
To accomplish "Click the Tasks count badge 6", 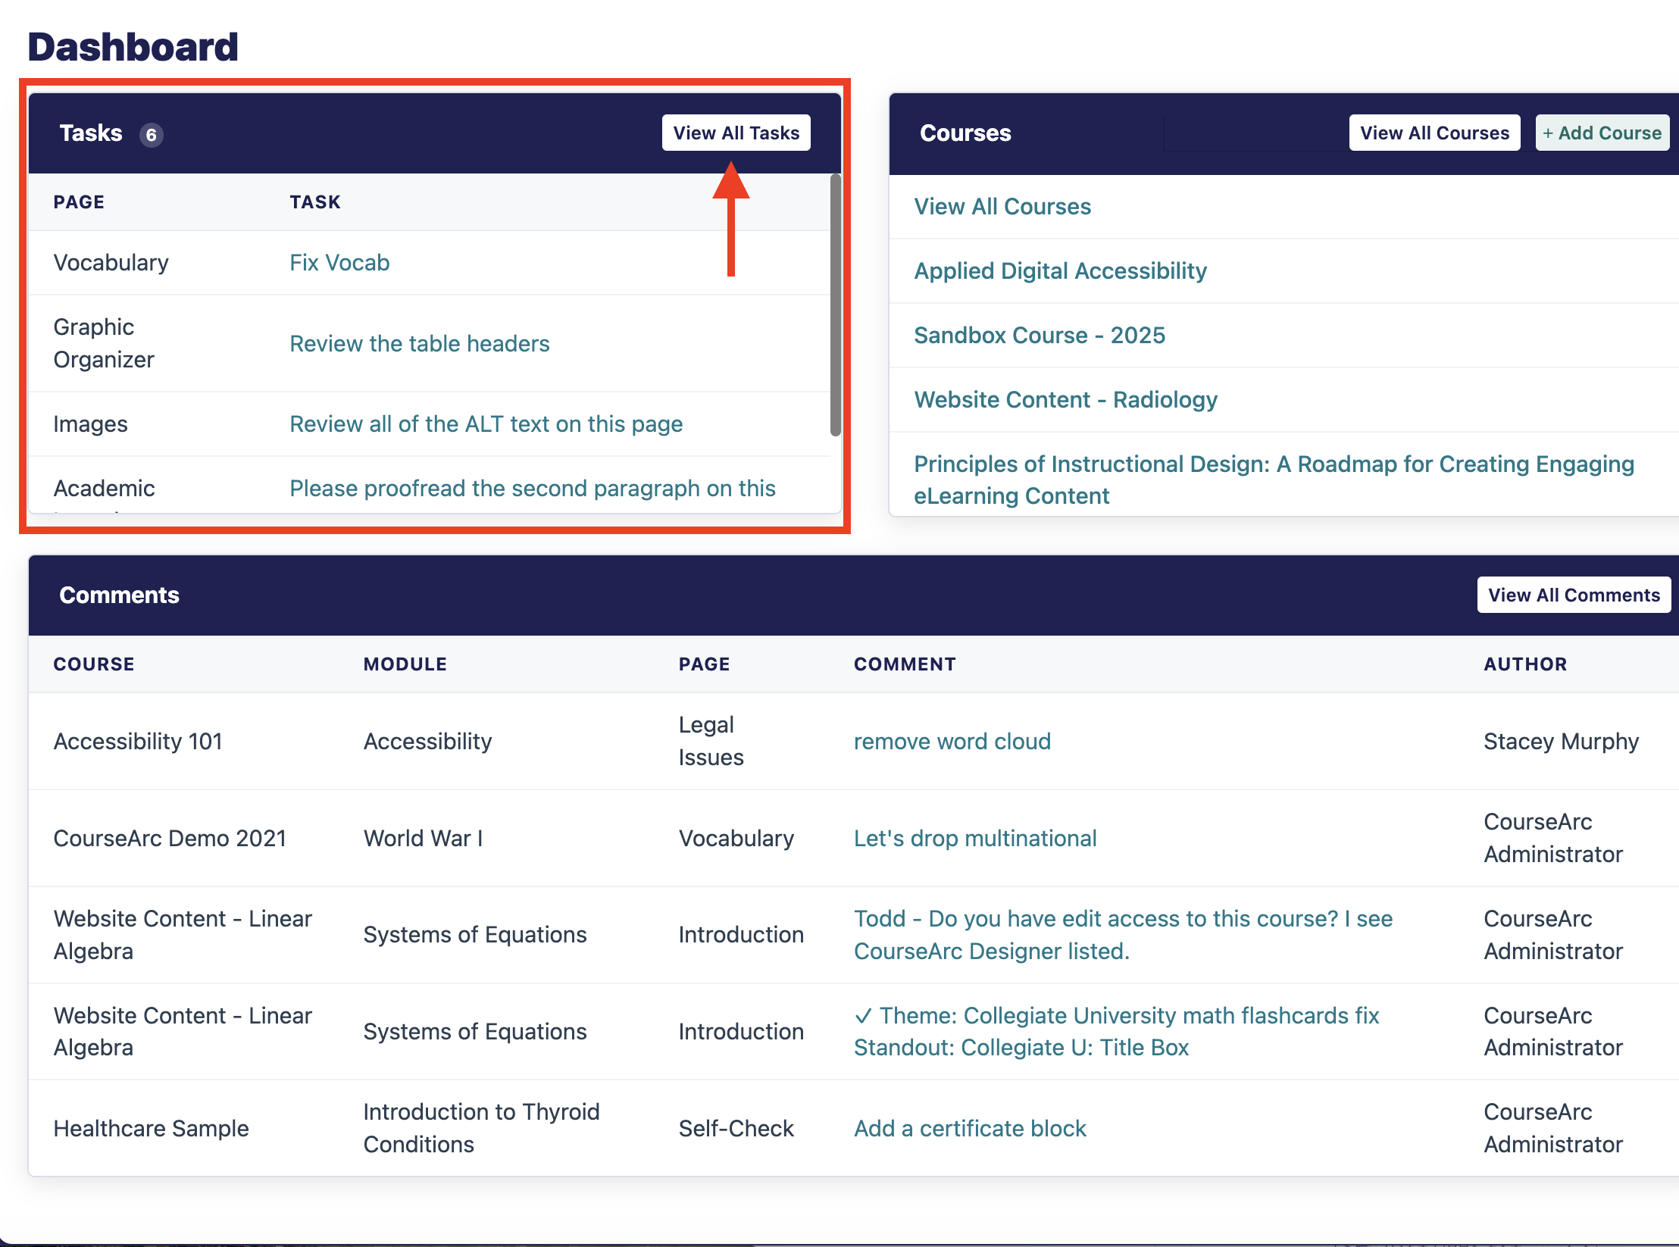I will click(x=151, y=135).
